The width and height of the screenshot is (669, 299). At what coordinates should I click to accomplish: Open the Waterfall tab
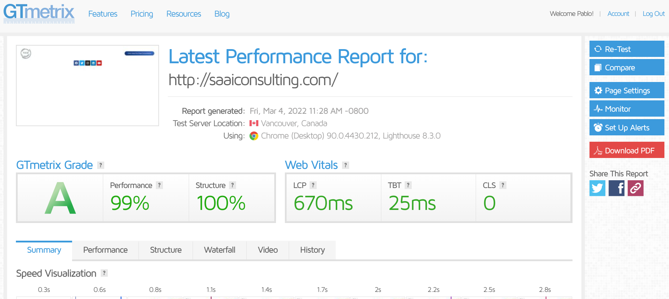[219, 250]
